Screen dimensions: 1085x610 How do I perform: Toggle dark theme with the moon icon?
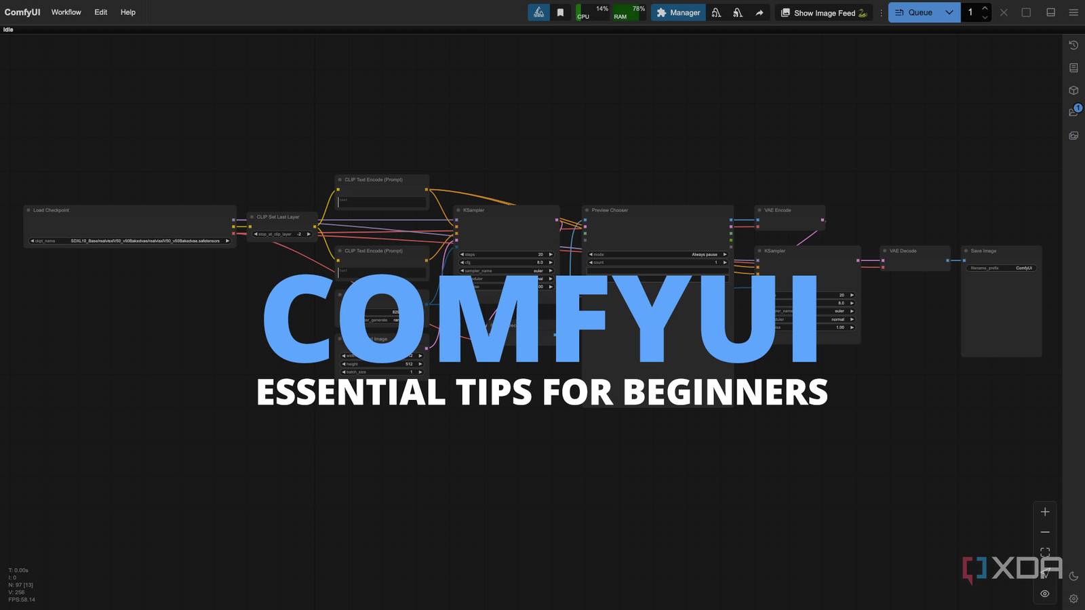1073,575
